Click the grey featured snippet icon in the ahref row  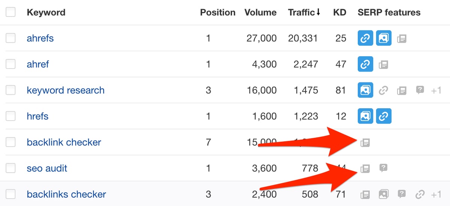point(383,64)
